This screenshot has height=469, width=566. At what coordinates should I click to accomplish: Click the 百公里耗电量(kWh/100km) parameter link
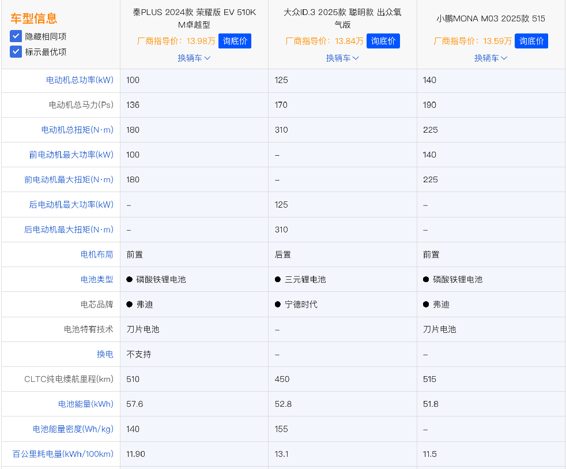63,454
